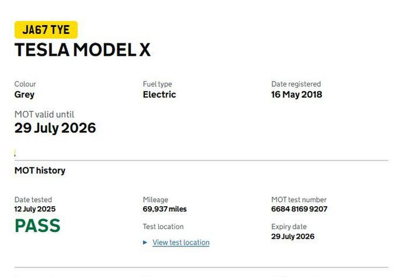Image resolution: width=407 pixels, height=277 pixels.
Task: Select the date registered value 16 May 2018
Action: pos(297,94)
